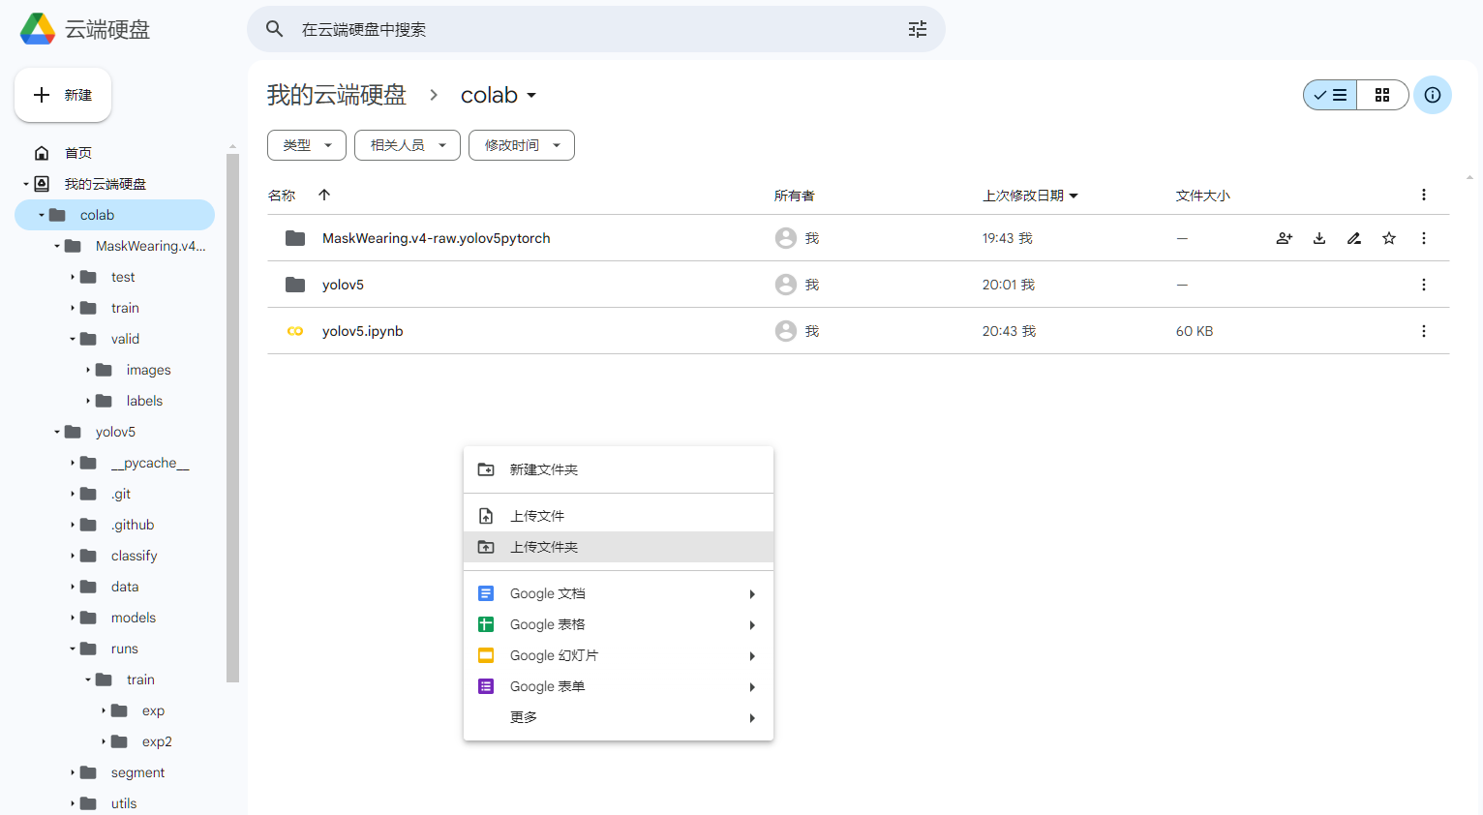Click the Colab icon of yolov5.ipynb
Viewport: 1483px width, 815px height.
click(295, 331)
